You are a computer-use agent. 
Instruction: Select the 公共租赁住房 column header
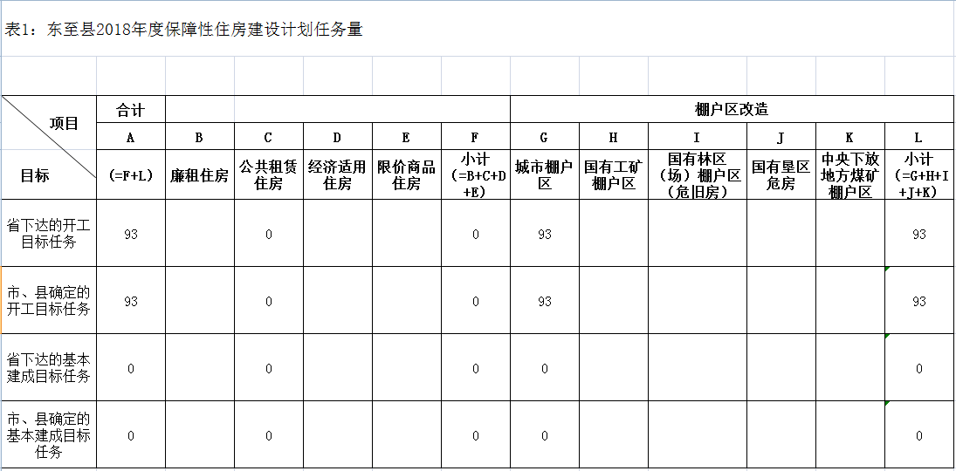click(268, 174)
